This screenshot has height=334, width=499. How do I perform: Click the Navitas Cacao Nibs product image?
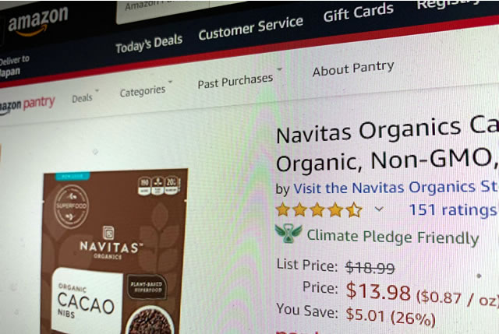point(115,251)
